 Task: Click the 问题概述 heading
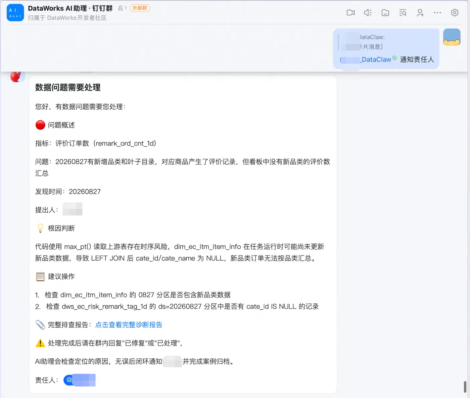click(61, 125)
